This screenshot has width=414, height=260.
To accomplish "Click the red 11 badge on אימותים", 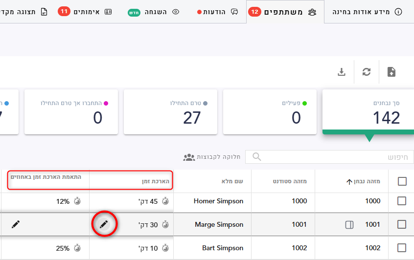I will tap(64, 11).
